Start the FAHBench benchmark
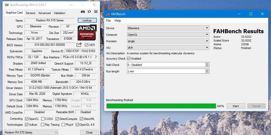 tap(236, 106)
